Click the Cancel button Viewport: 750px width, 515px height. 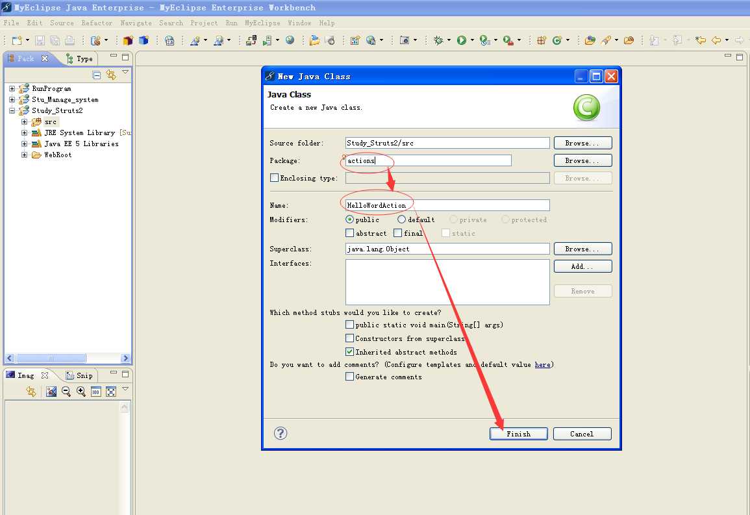(x=582, y=434)
